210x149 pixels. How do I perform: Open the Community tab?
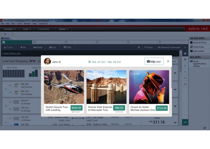pyautogui.click(x=44, y=29)
